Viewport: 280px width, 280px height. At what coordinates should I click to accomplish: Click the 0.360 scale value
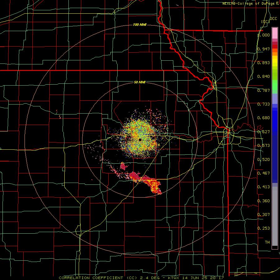pyautogui.click(x=264, y=201)
